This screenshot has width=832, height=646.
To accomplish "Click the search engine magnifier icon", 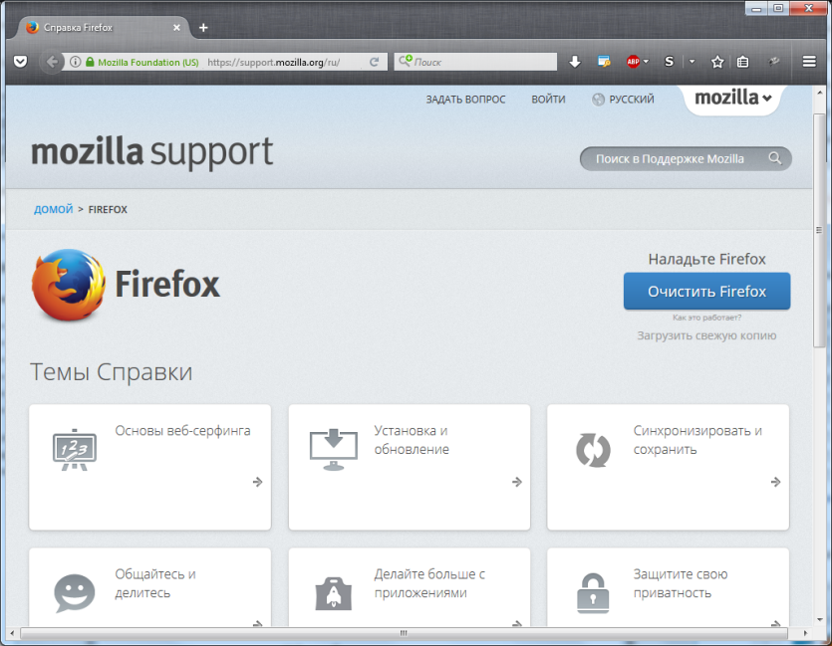I will [x=405, y=61].
